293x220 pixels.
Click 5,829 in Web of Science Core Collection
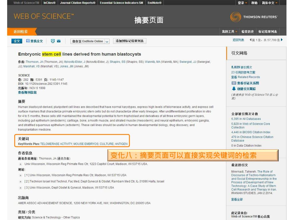pyautogui.click(x=251, y=125)
